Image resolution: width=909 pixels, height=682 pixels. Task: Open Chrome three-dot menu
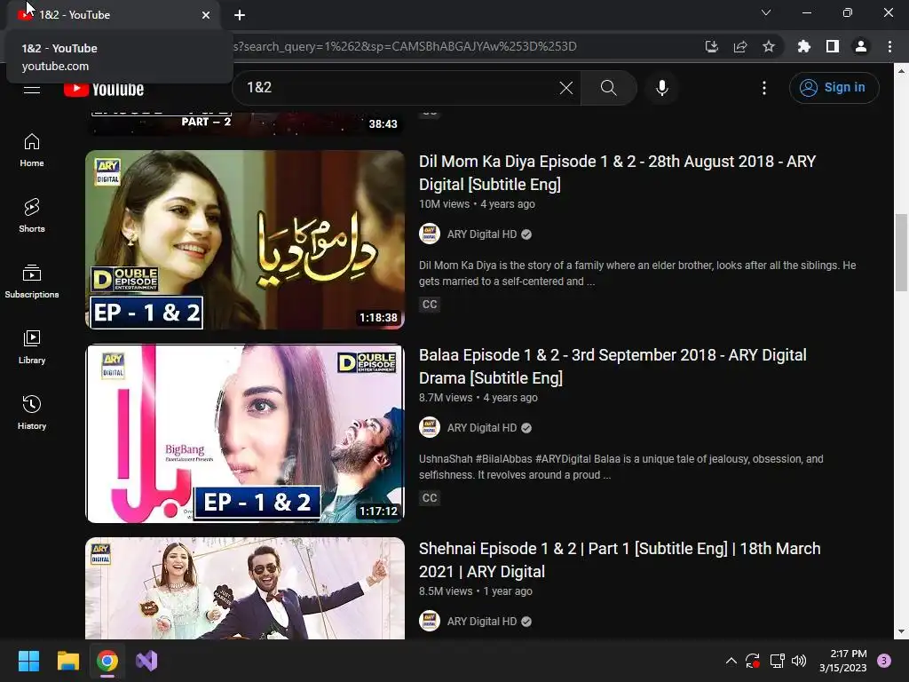(x=889, y=46)
